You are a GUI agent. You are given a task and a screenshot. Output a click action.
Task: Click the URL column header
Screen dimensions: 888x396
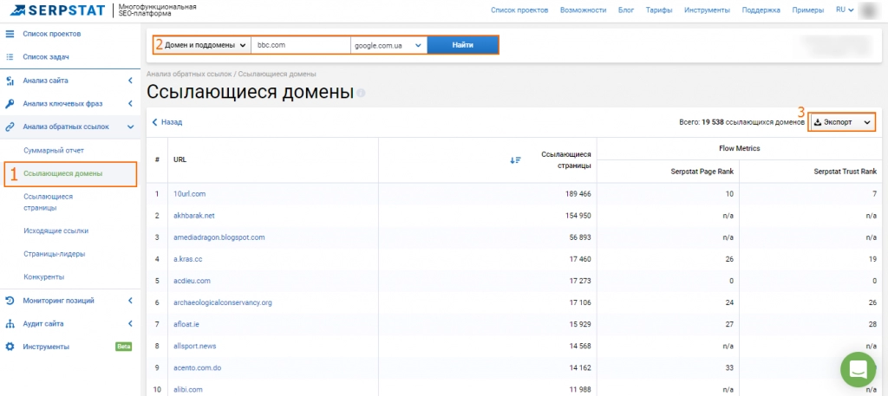click(180, 160)
